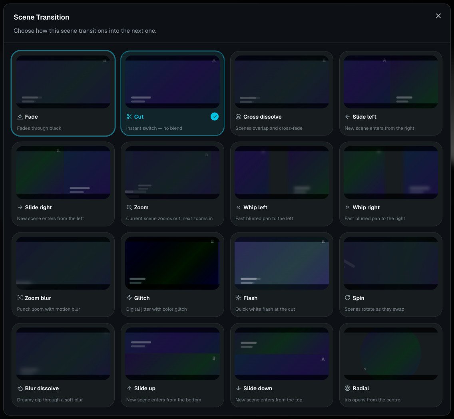Click the Spin rotate icon
454x419 pixels.
[347, 298]
